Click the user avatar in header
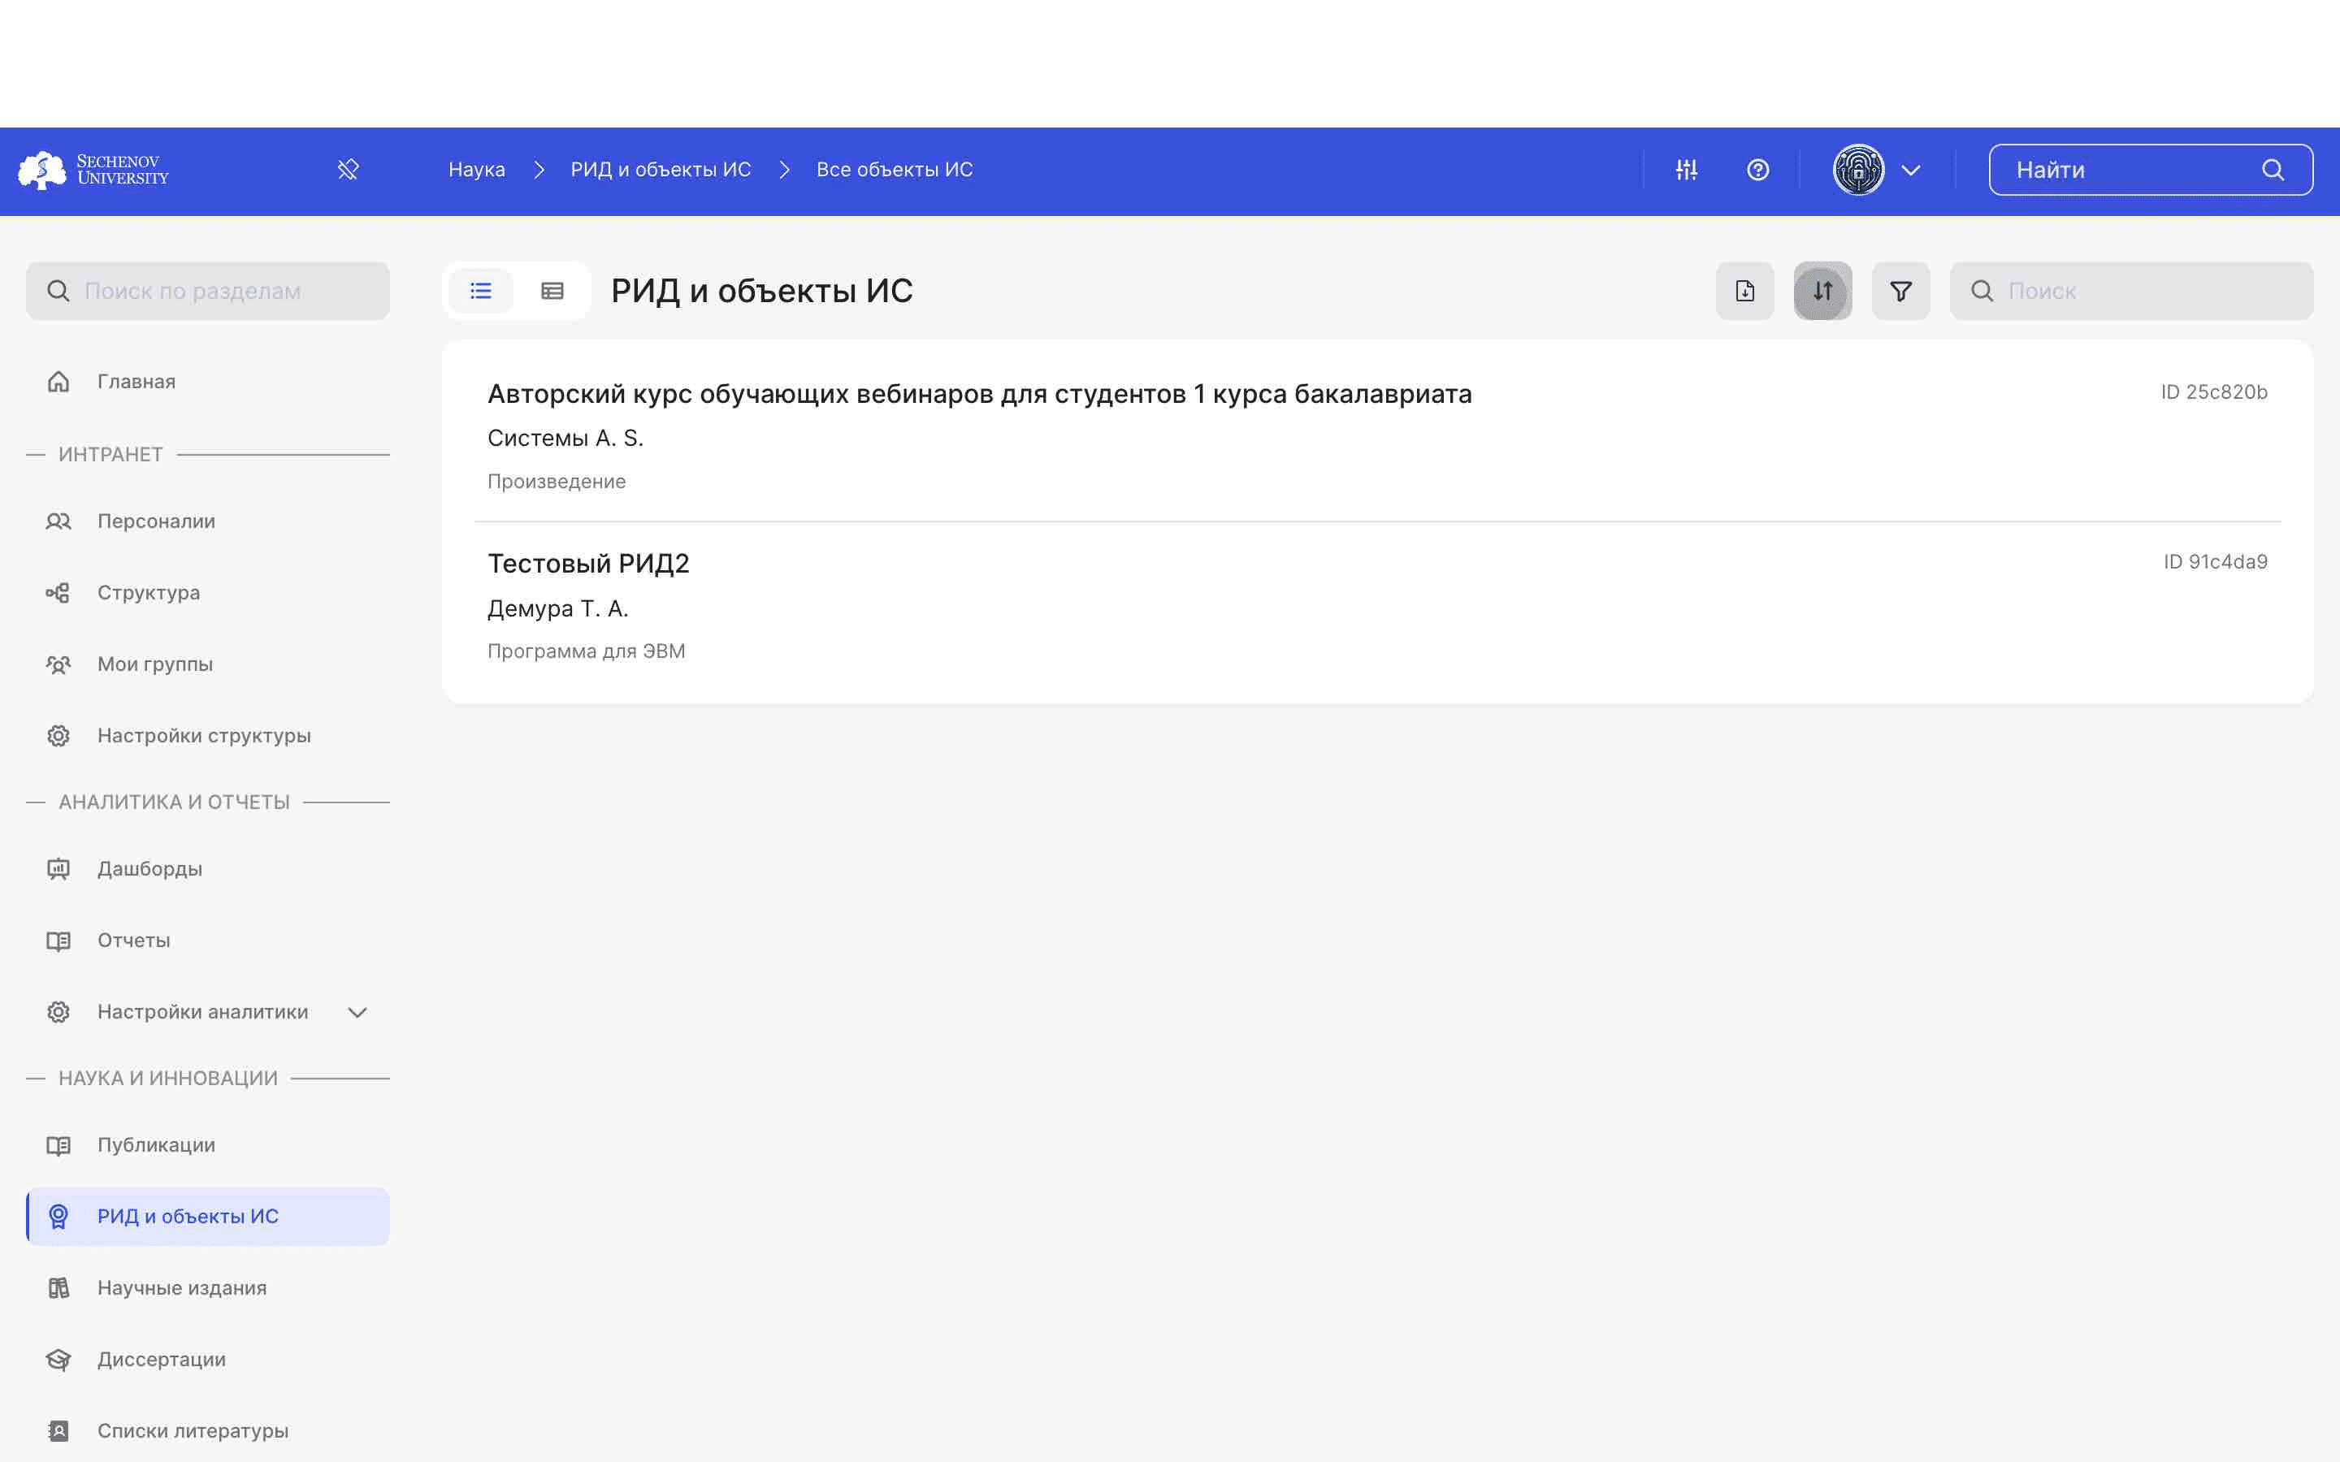Viewport: 2340px width, 1462px height. tap(1858, 171)
